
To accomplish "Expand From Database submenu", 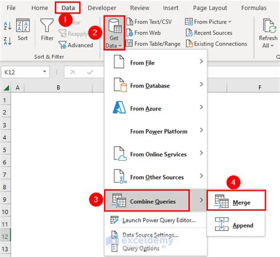I will [x=156, y=86].
